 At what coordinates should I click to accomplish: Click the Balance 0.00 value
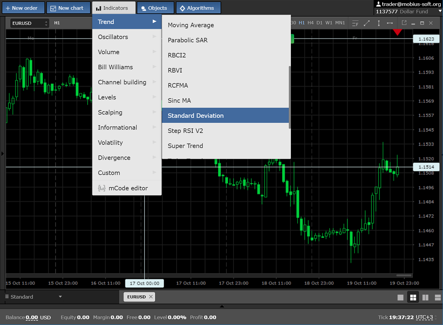click(x=32, y=317)
